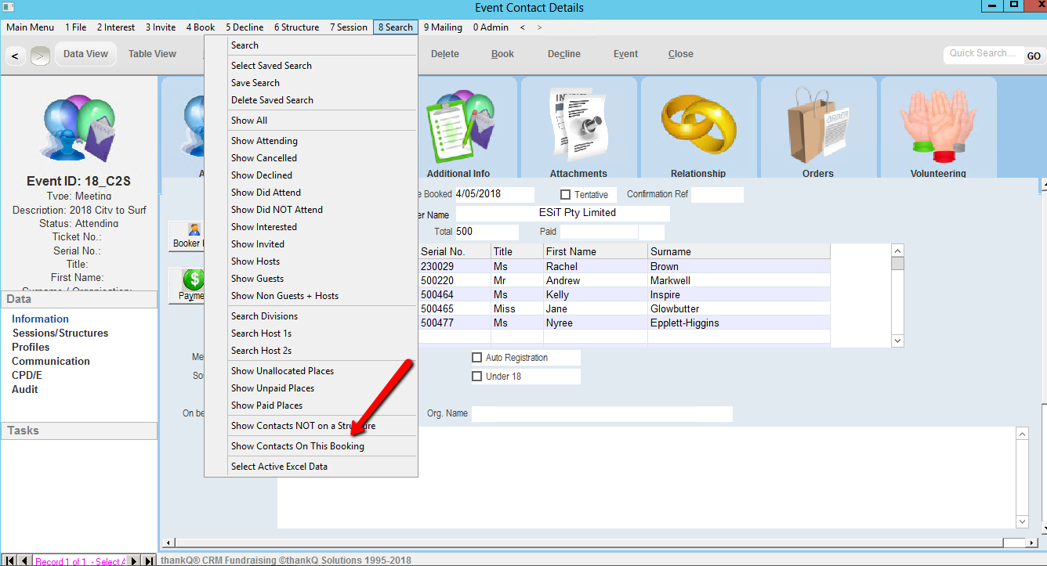
Task: Jump to first record in navigator
Action: 9,561
